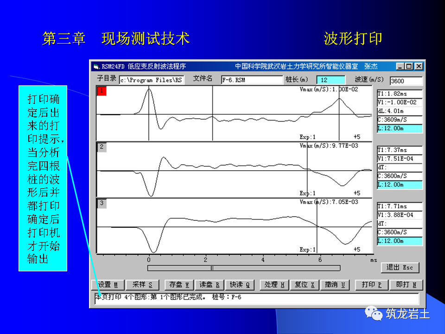Click the dT: box for channel 2
Image resolution: width=445 pixels, height=334 pixels.
(x=400, y=167)
